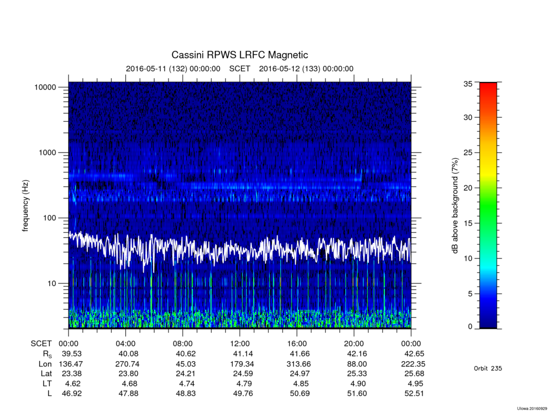
Task: Click the '10000' frequency tick label
Action: (45, 87)
